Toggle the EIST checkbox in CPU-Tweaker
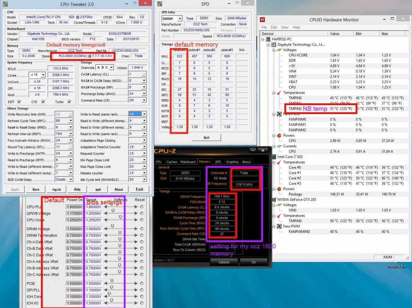The height and width of the screenshot is (308, 412). coord(19,102)
